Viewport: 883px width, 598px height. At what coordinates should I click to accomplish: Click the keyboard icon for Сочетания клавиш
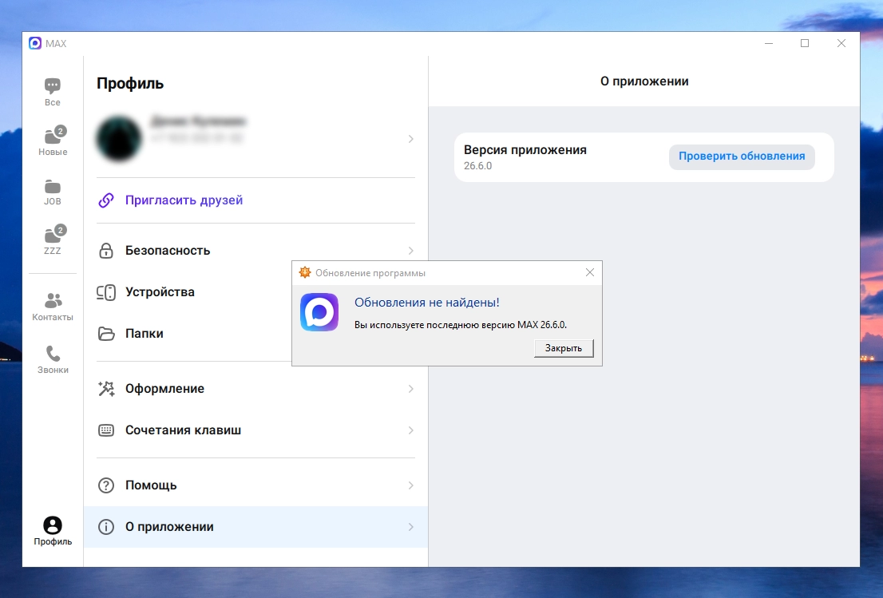106,430
